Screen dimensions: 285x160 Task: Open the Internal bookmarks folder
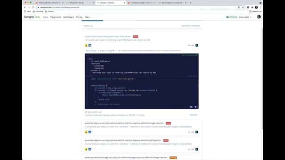[49, 12]
